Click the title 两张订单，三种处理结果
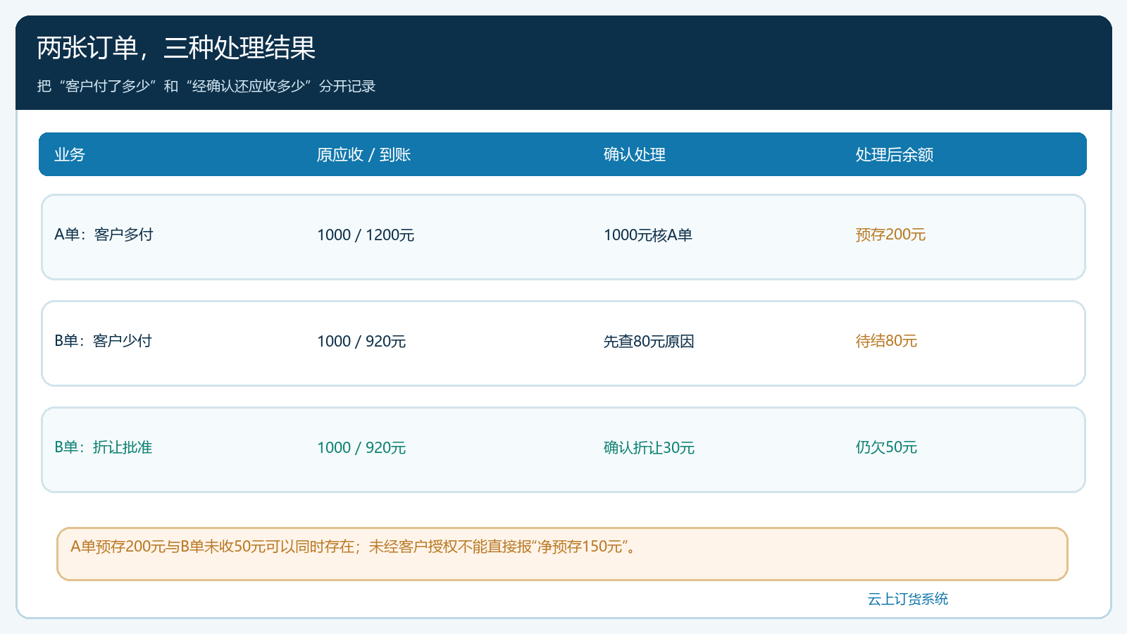Viewport: 1127px width, 634px height. tap(176, 48)
